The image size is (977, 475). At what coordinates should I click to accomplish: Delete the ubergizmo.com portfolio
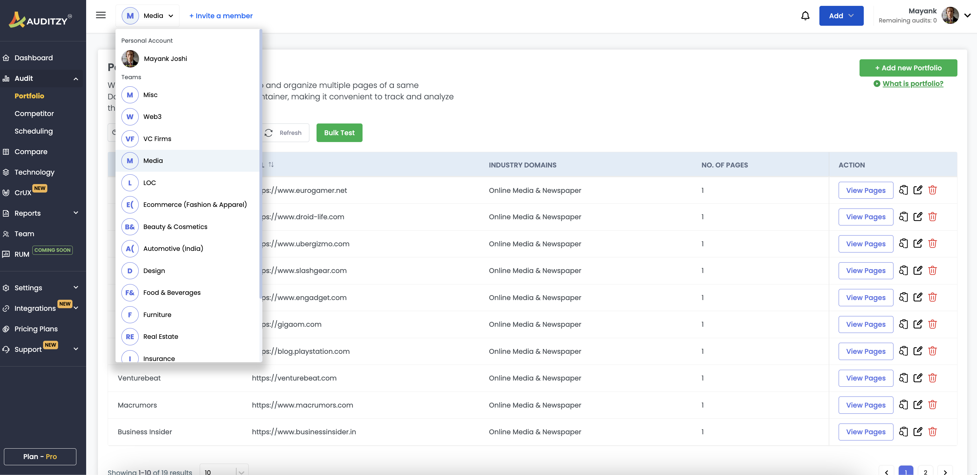933,244
